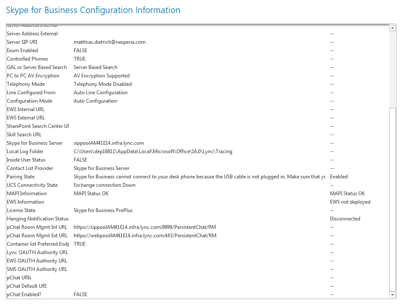Click the 'pChat Enabled?' label
This screenshot has width=402, height=305.
coord(24,294)
